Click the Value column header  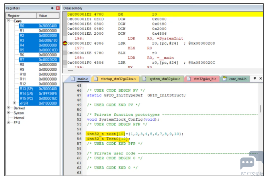pos(48,16)
